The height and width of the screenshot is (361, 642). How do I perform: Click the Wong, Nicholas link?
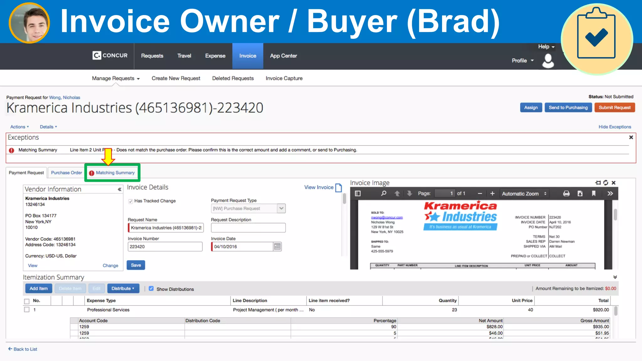click(x=65, y=97)
